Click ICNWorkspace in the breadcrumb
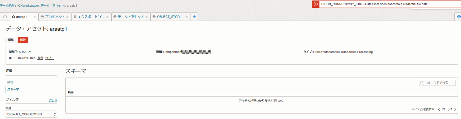This screenshot has height=119, width=461. click(28, 6)
